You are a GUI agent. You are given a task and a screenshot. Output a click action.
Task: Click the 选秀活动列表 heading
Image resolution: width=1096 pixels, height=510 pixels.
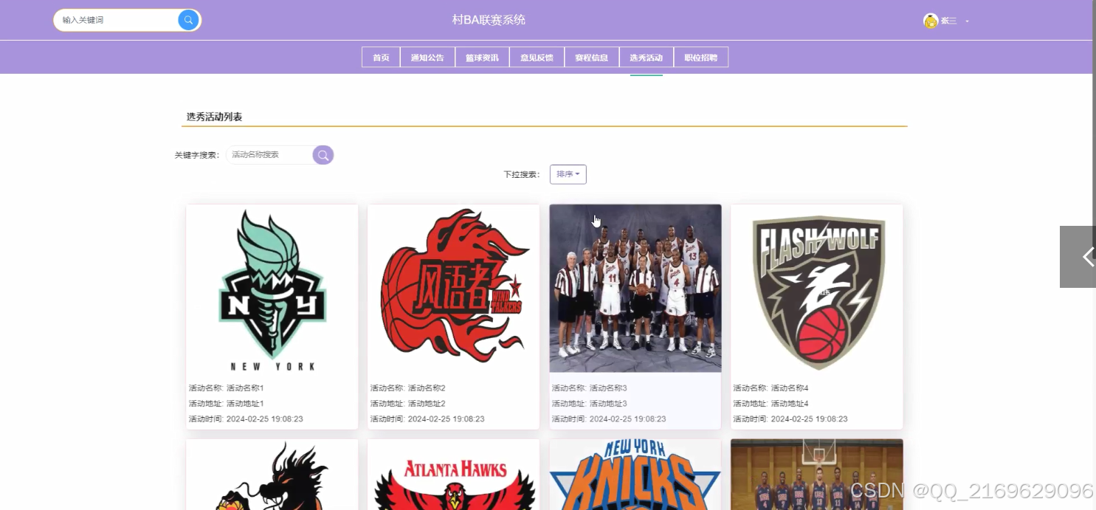pyautogui.click(x=214, y=117)
